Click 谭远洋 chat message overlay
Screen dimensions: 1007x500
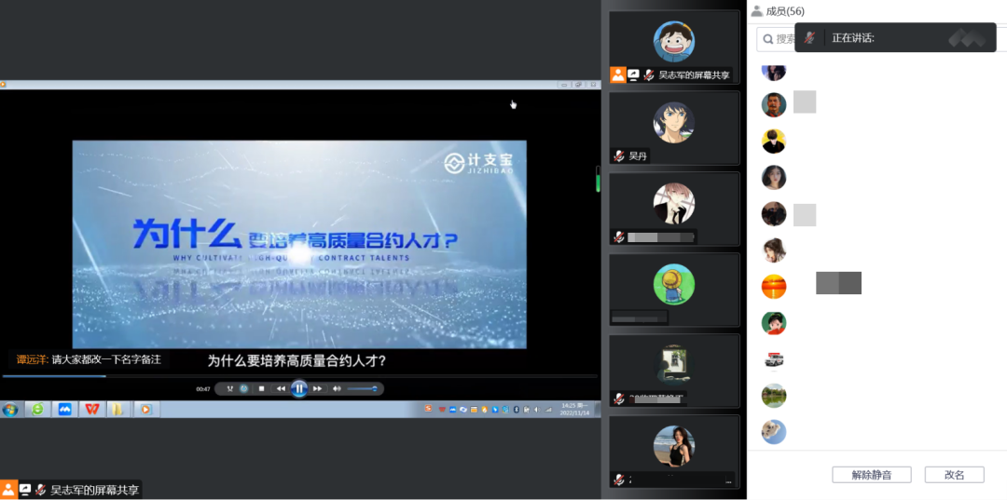(89, 359)
